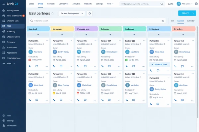
Task: Star the B2B partners page as favorite
Action: pos(52,14)
